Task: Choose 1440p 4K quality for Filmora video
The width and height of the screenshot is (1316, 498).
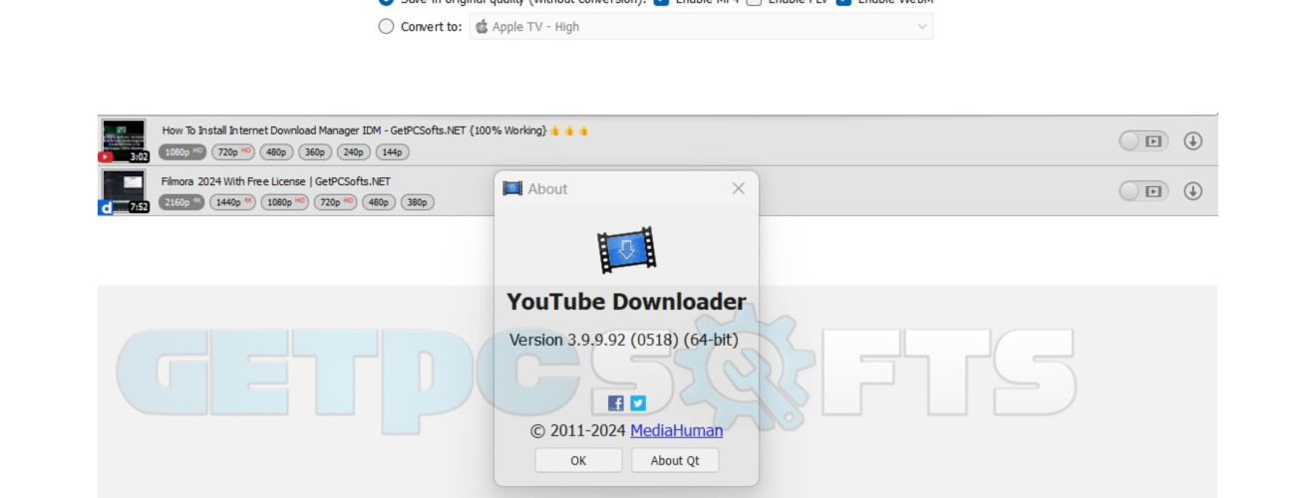Action: tap(233, 202)
